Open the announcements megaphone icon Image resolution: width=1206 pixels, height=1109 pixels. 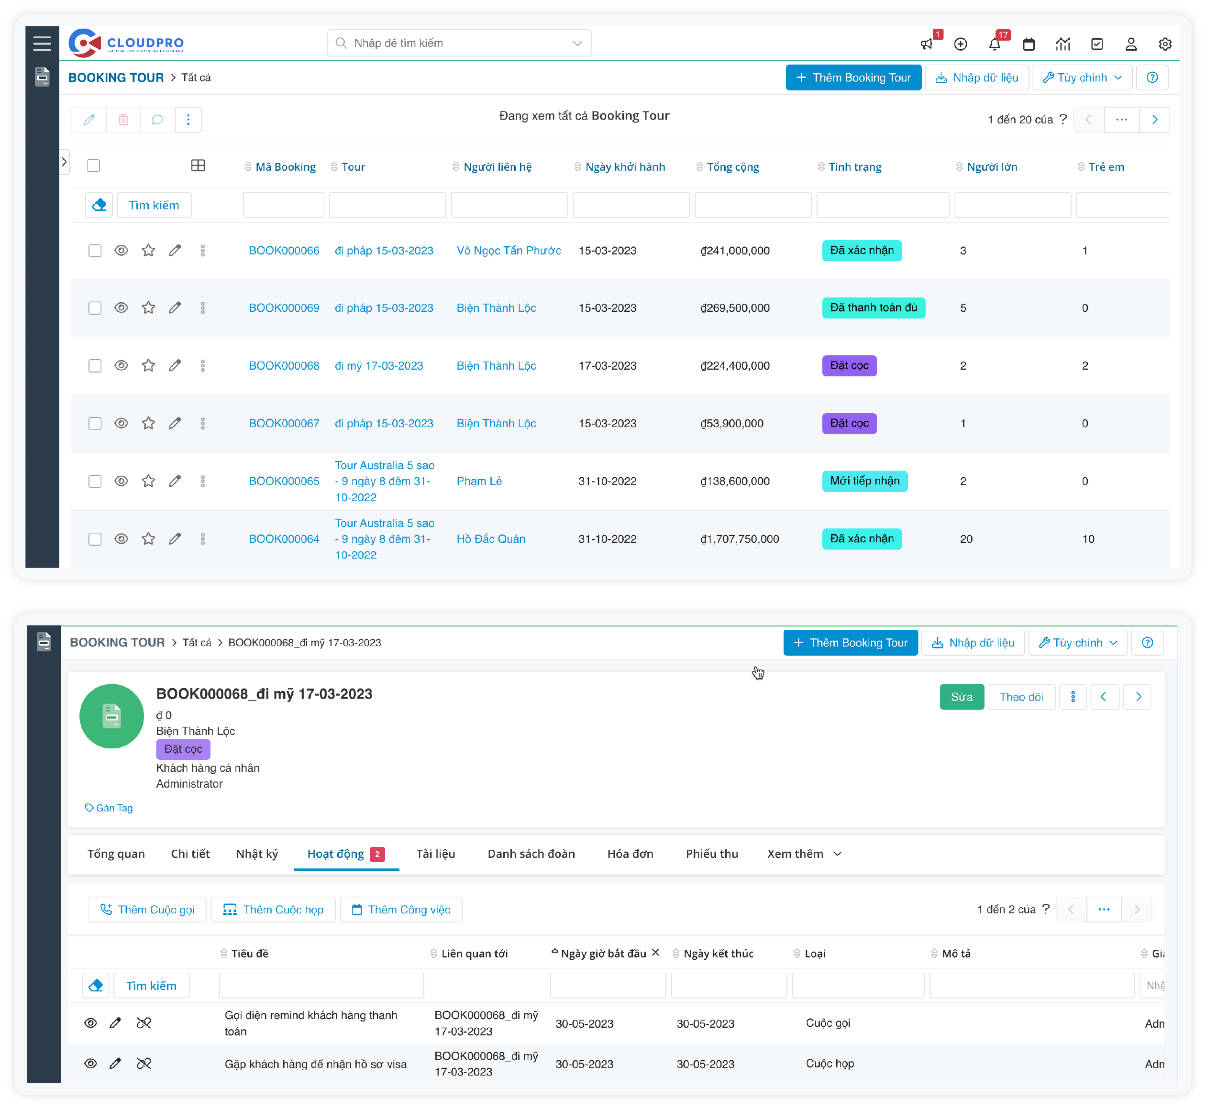926,44
